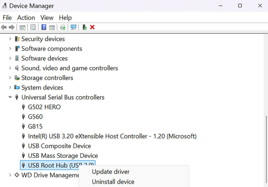The image size is (268, 187).
Task: Click the WD Drive Management diamond icon
Action: click(17, 175)
